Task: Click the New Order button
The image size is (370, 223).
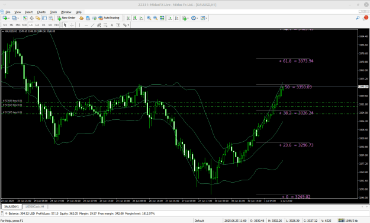Action: tap(66, 18)
